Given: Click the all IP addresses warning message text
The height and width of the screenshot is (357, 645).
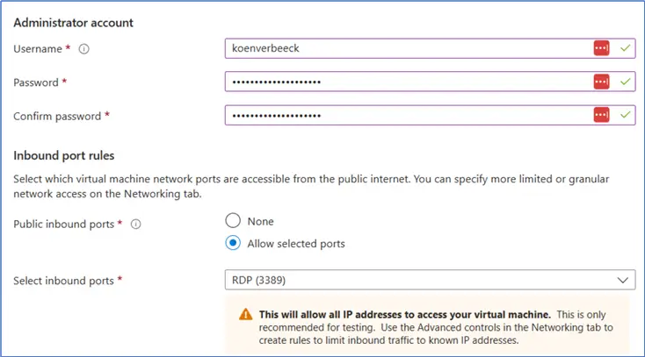Looking at the screenshot, I should 404,314.
